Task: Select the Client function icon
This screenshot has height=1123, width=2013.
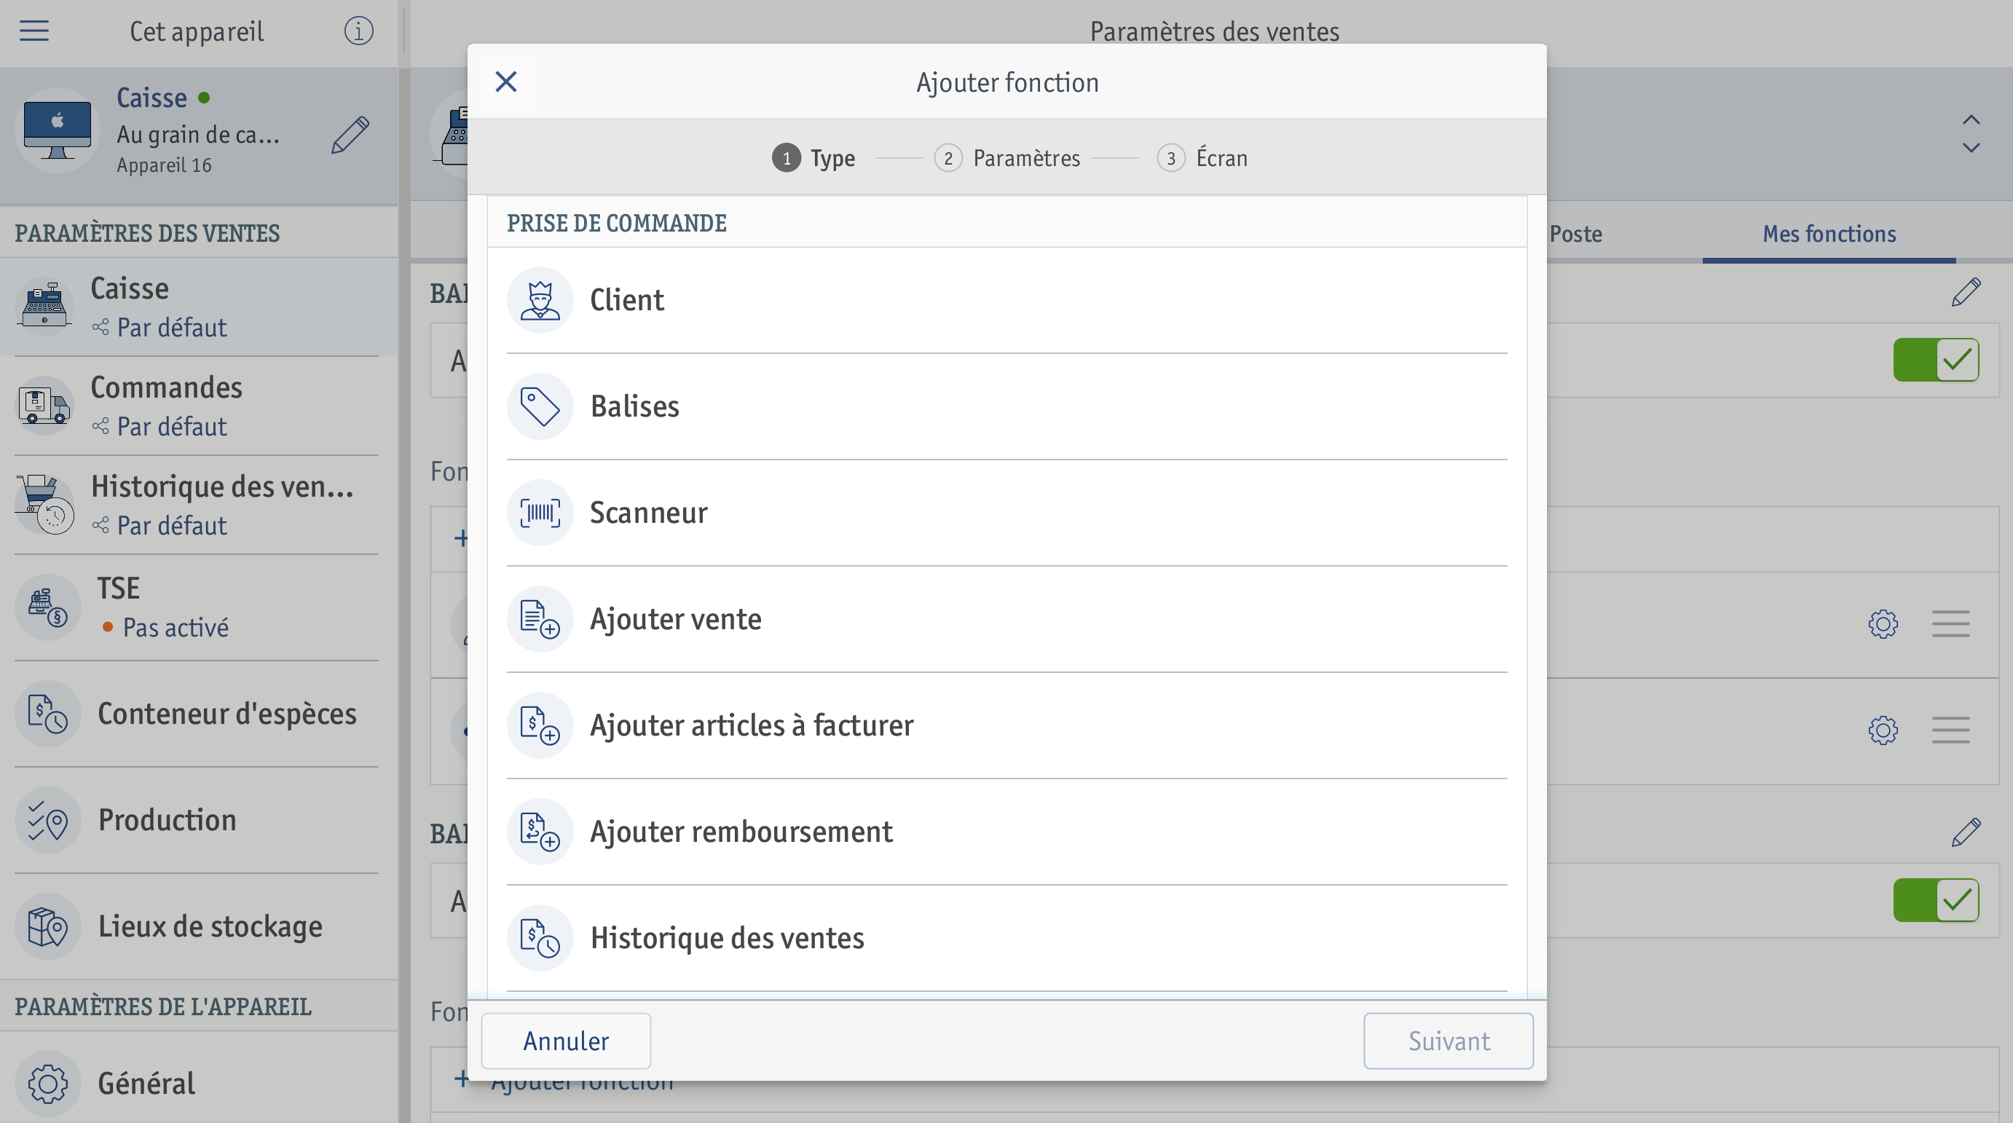Action: pyautogui.click(x=540, y=300)
